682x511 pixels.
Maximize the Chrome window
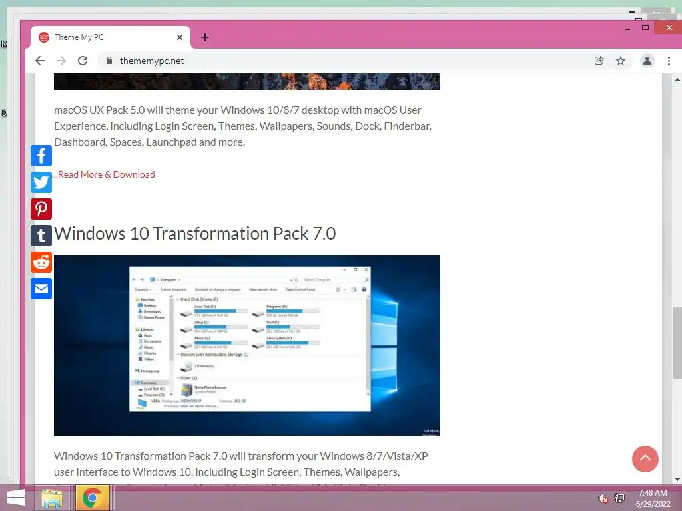click(x=645, y=28)
